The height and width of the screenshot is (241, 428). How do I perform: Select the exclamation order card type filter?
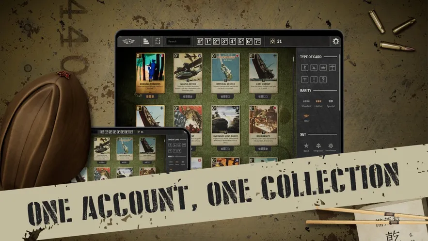[314, 80]
